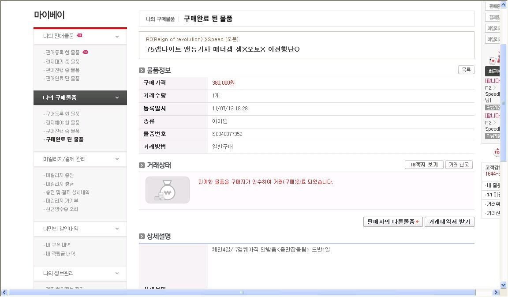This screenshot has width=508, height=297.
Task: Click the 거래내역서 받기 button
Action: (x=449, y=222)
